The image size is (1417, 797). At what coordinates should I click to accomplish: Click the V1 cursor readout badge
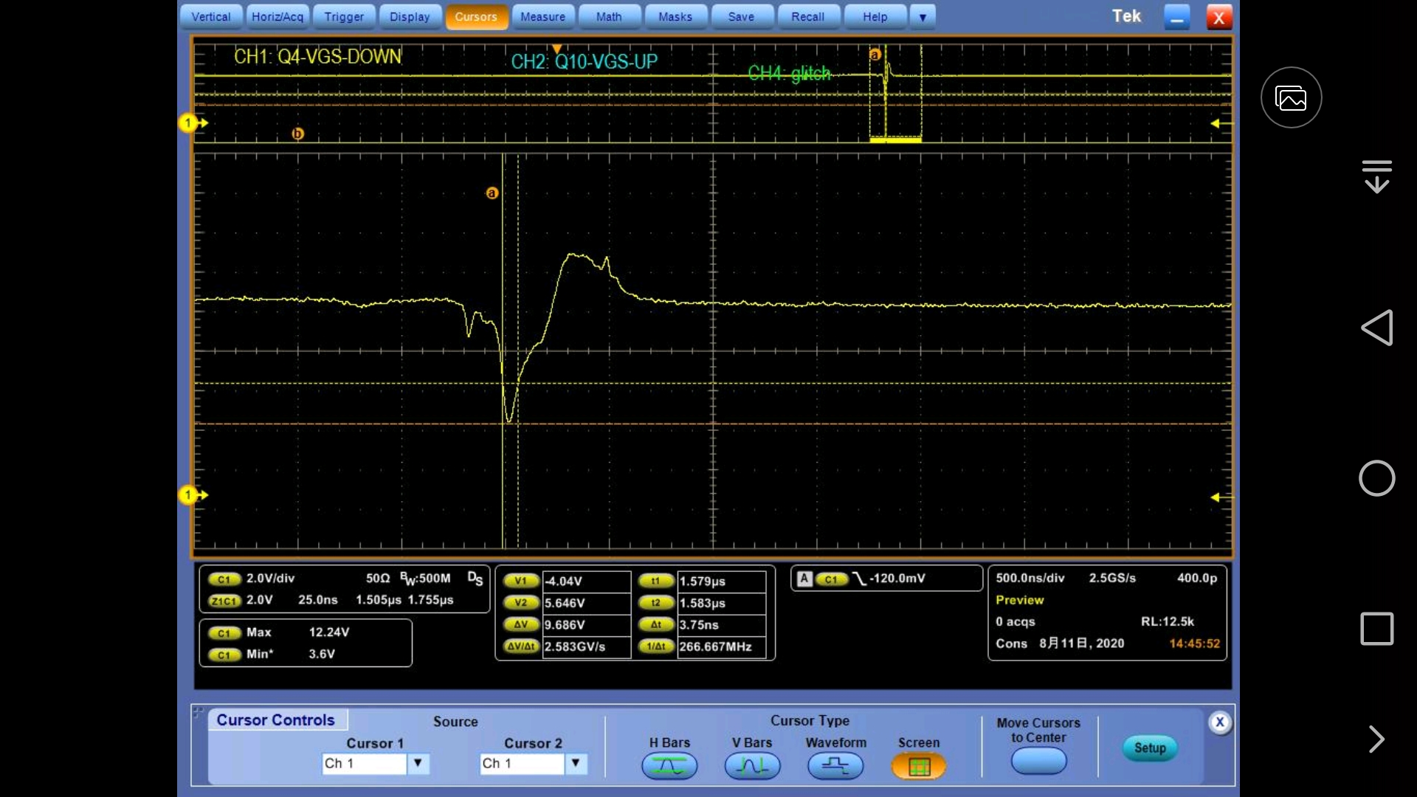[521, 581]
